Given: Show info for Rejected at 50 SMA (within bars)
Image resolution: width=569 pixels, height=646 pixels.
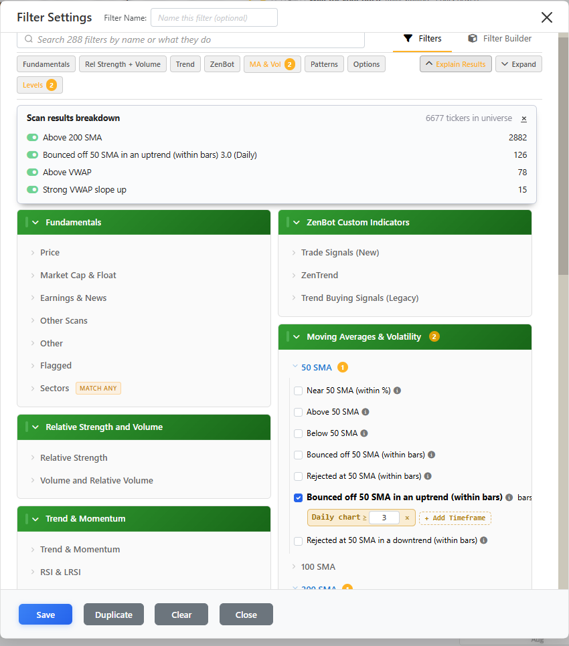Looking at the screenshot, I should 428,476.
